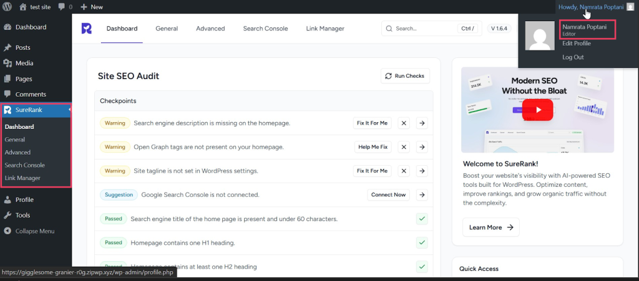The height and width of the screenshot is (281, 639).
Task: Open comments bubble in admin bar
Action: point(65,6)
